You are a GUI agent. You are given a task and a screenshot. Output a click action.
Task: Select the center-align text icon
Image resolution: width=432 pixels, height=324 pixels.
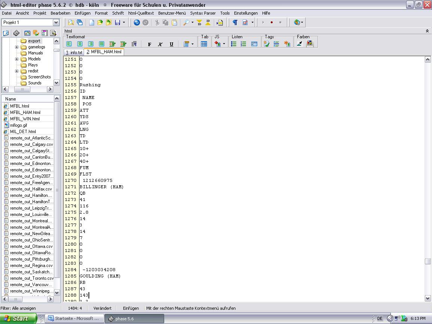coord(80,44)
